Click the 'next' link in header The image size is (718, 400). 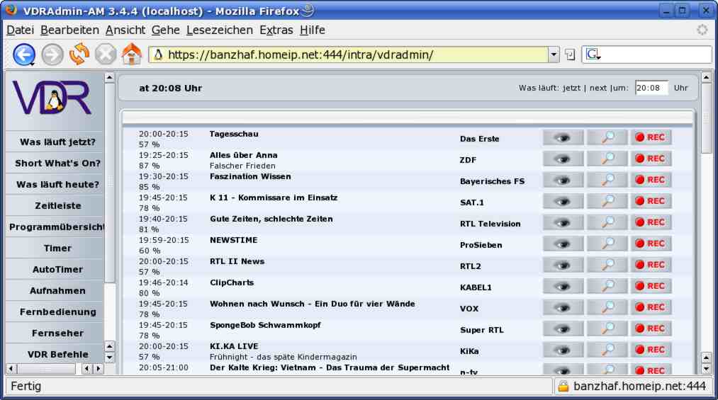tap(598, 88)
